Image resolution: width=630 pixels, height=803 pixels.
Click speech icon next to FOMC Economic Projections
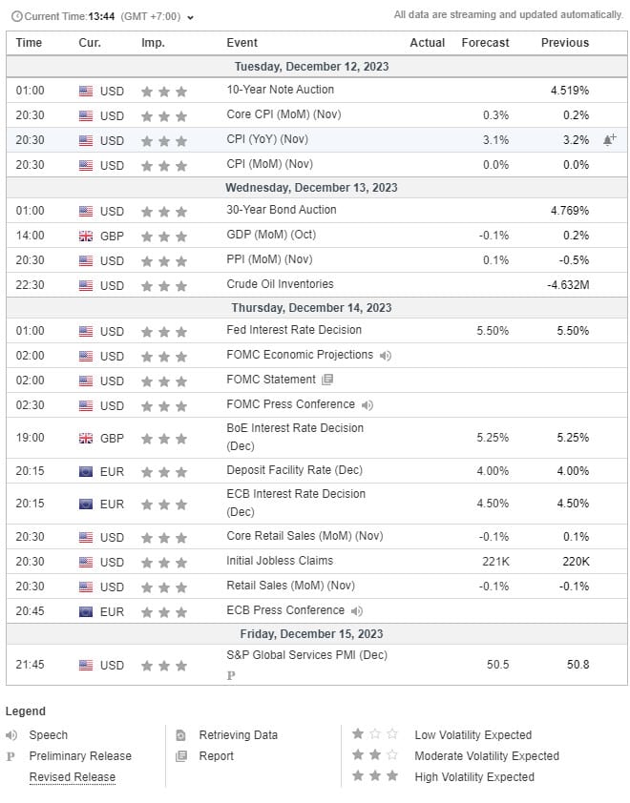[385, 356]
